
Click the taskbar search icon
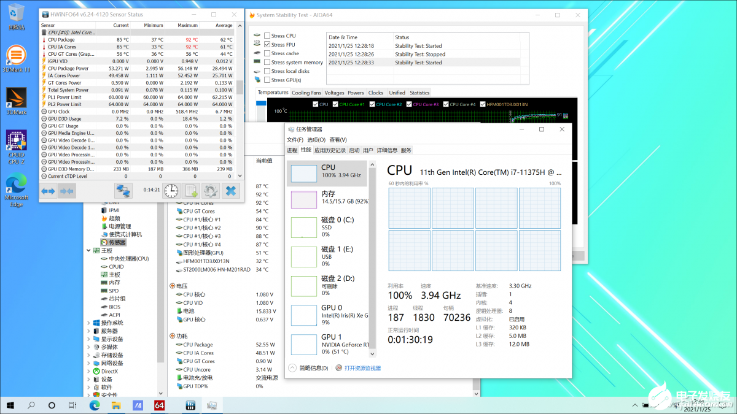[31, 405]
